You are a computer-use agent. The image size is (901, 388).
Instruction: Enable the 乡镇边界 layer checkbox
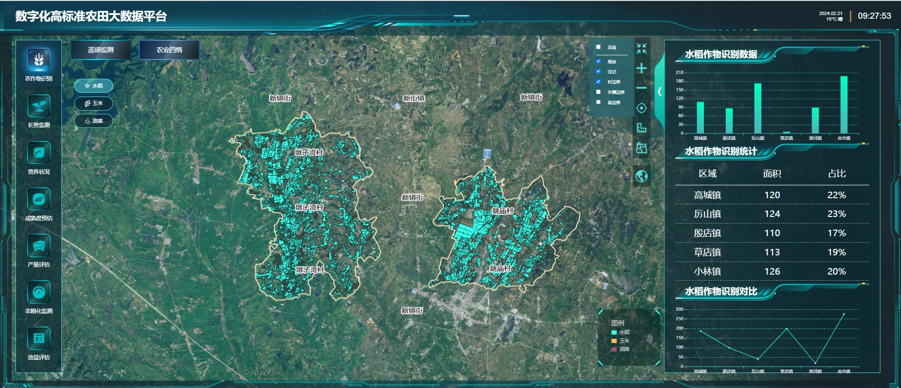pyautogui.click(x=598, y=92)
